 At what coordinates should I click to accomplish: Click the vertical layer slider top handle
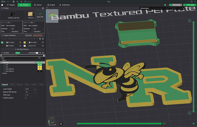tap(194, 22)
